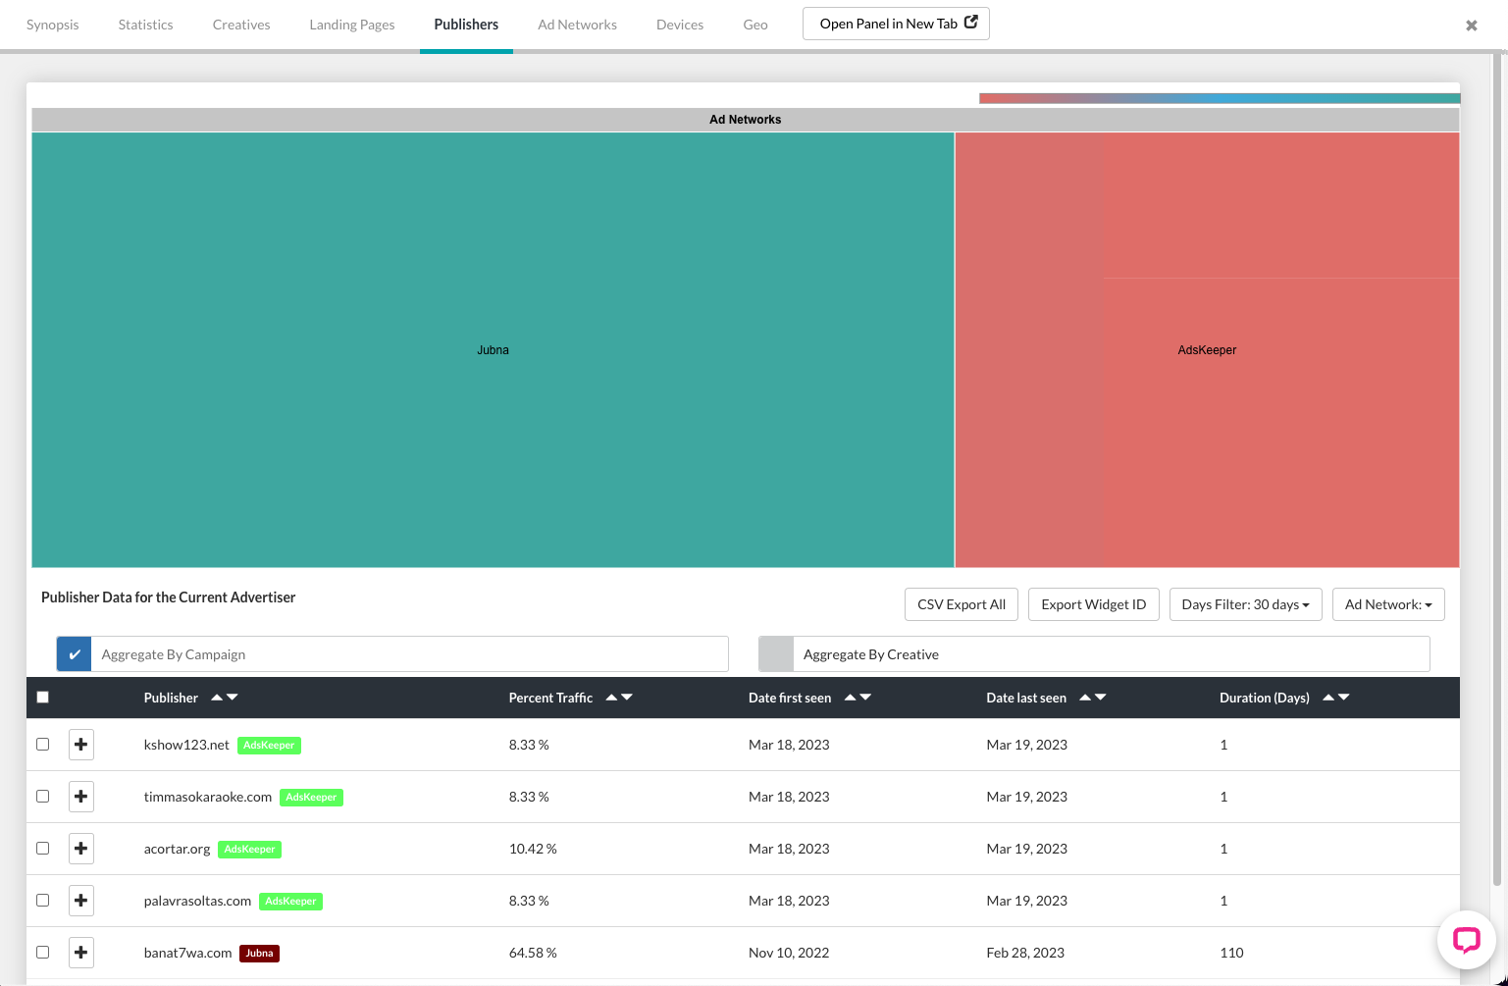The image size is (1508, 986).
Task: Sort Date first seen descending via its arrow
Action: [x=867, y=698]
